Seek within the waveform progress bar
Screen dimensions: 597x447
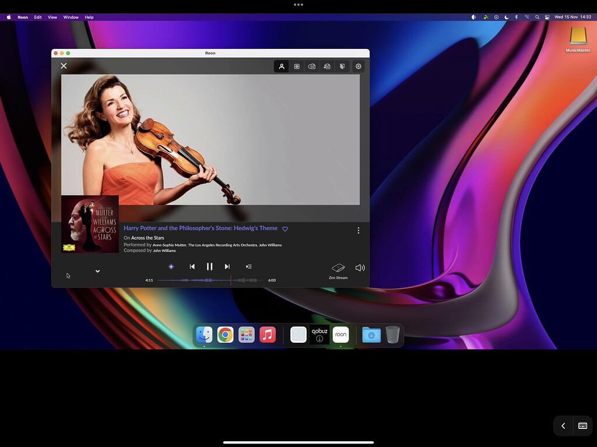pyautogui.click(x=210, y=280)
